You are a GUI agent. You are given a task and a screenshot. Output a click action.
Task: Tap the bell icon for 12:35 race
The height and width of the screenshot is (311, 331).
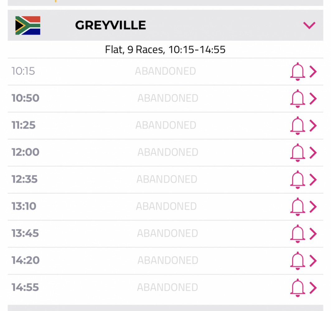(297, 179)
